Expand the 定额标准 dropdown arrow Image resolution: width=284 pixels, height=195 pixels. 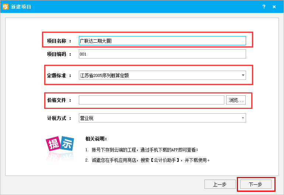[x=243, y=75]
